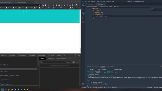Switch to the Computed styles tab
The height and width of the screenshot is (91, 162).
pos(50,59)
